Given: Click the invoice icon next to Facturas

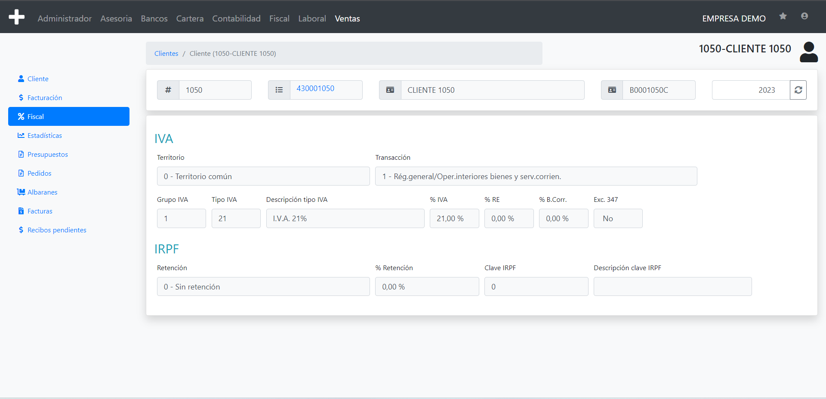Looking at the screenshot, I should [21, 211].
